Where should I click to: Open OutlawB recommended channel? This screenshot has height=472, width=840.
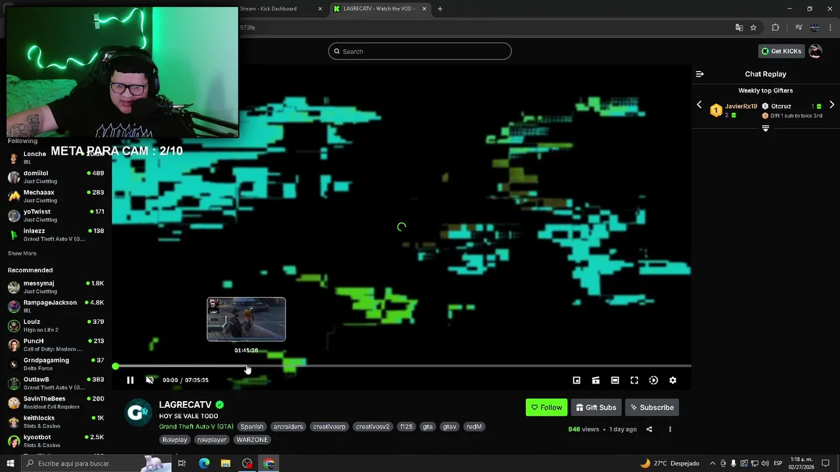click(56, 383)
